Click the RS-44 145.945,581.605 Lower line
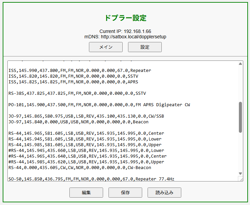 pos(85,139)
